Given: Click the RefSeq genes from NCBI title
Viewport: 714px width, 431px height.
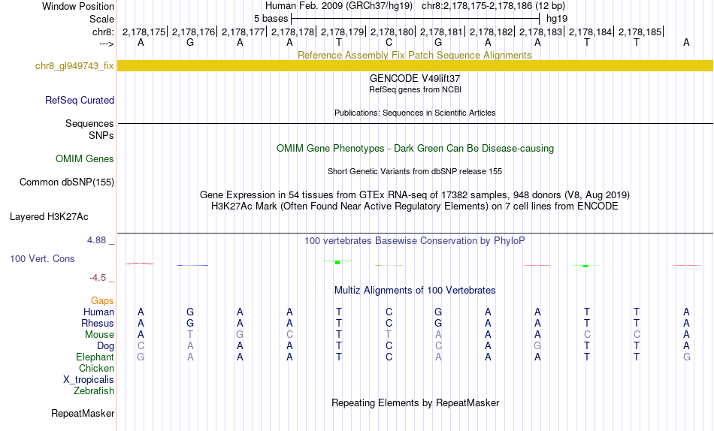Looking at the screenshot, I should [x=415, y=89].
